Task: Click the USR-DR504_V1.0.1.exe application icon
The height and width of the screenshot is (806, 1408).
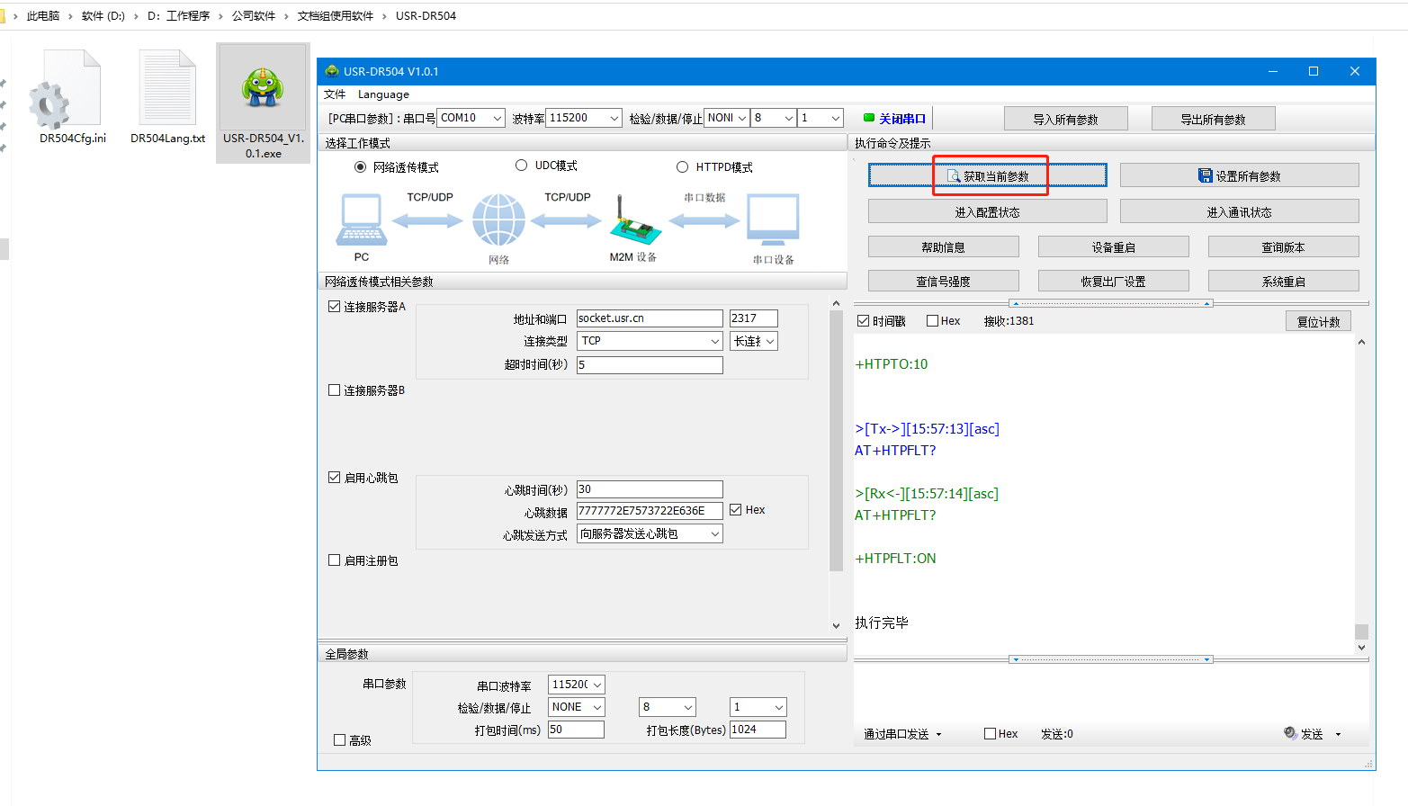Action: pos(263,89)
